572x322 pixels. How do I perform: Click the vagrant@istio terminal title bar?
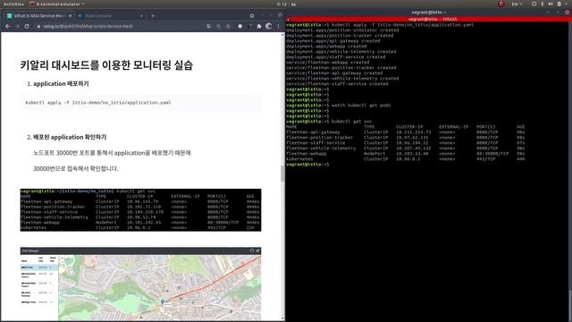(429, 12)
